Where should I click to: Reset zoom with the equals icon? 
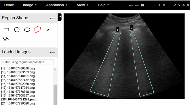click(x=164, y=5)
